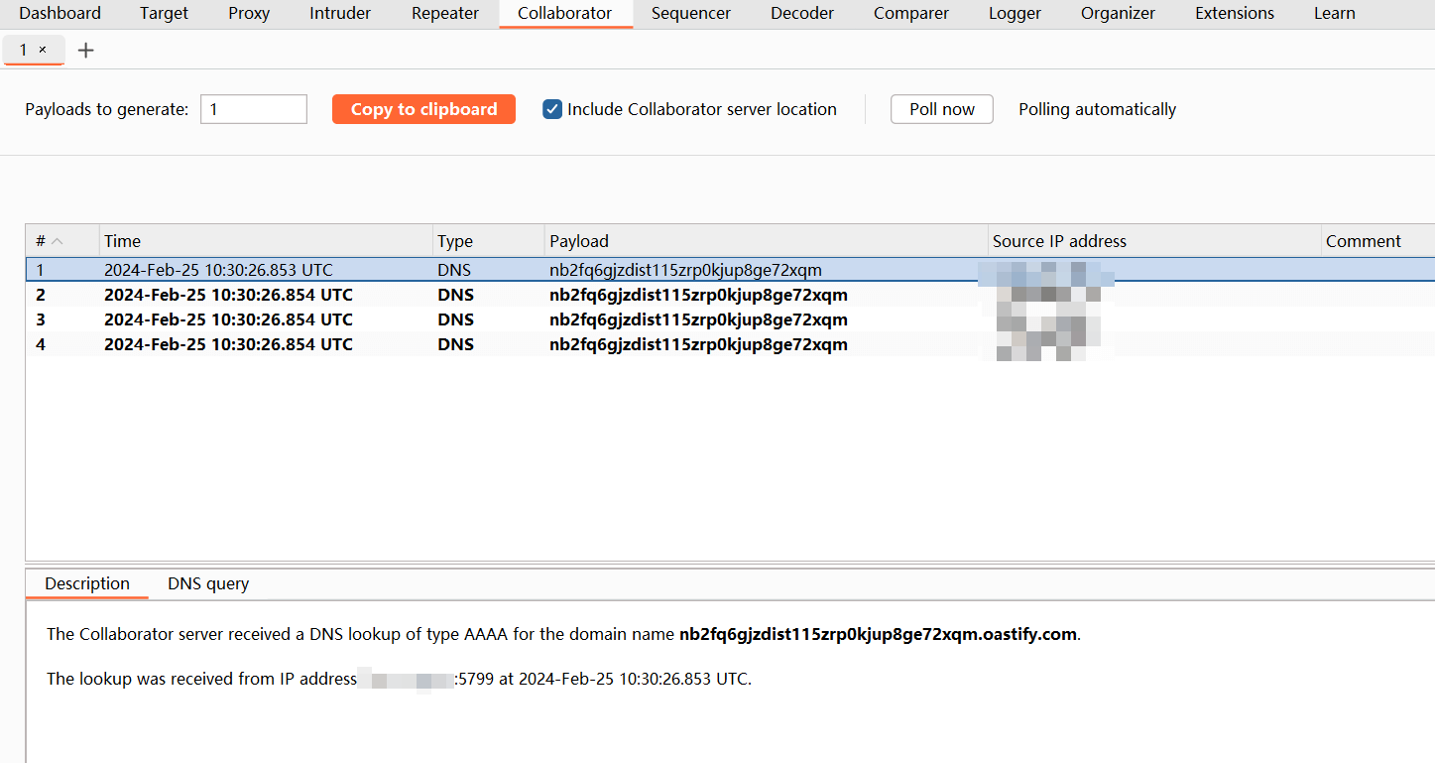Select interaction row number 4
Image resolution: width=1435 pixels, height=763 pixels.
tap(730, 344)
